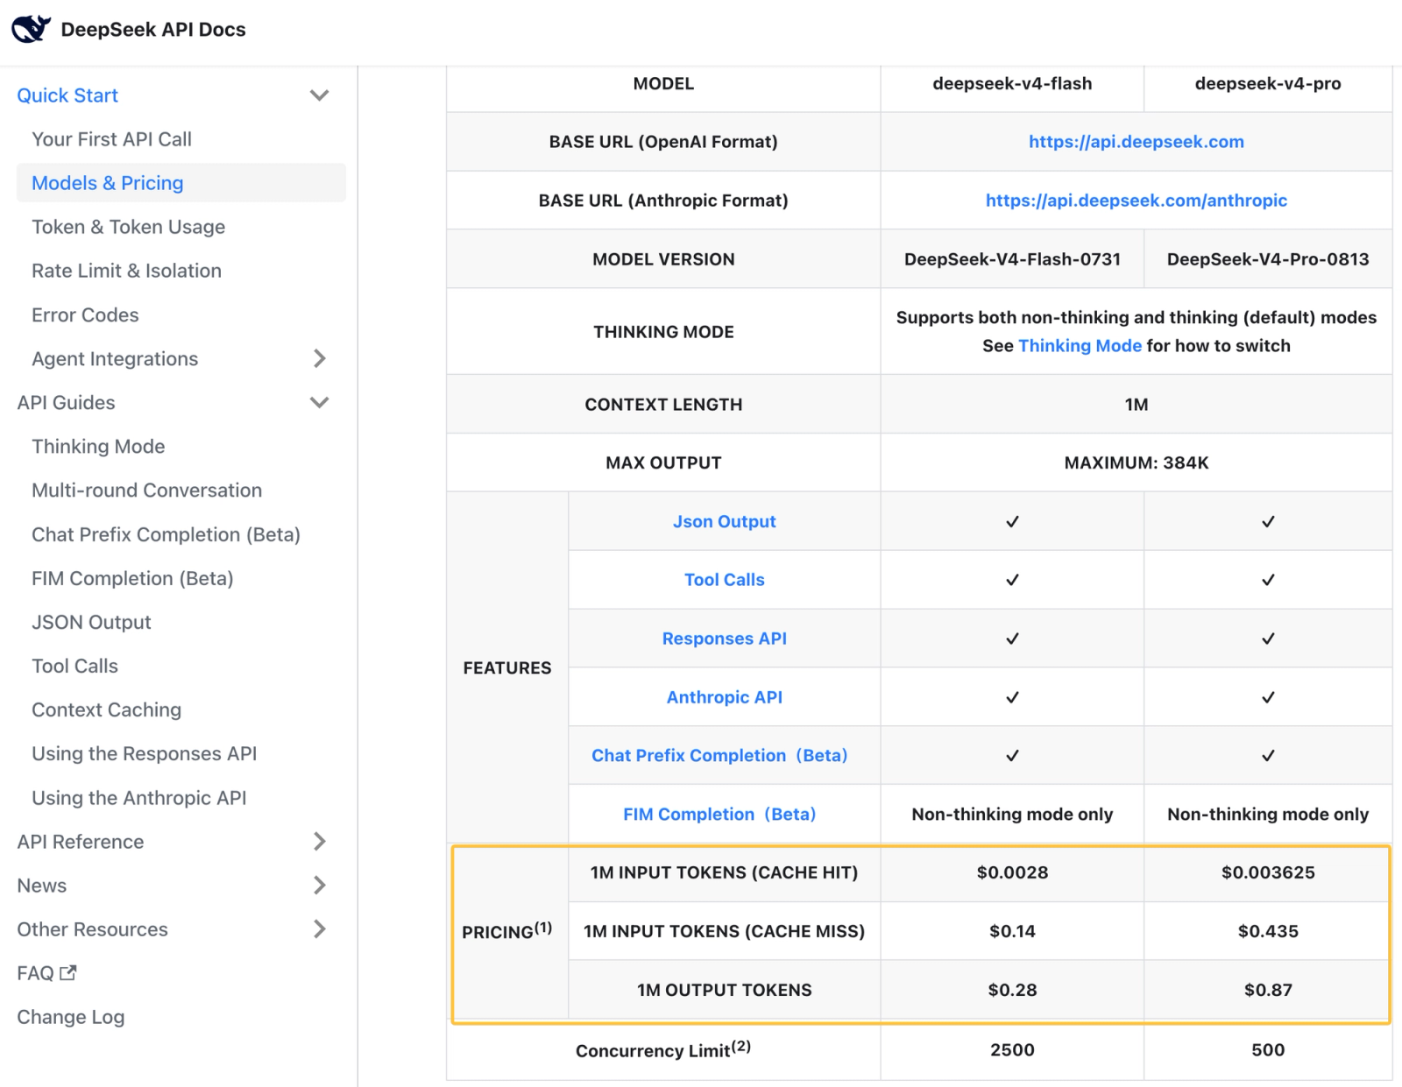Expand the Other Resources section chevron
Screen dimensions: 1402x1087
[320, 928]
